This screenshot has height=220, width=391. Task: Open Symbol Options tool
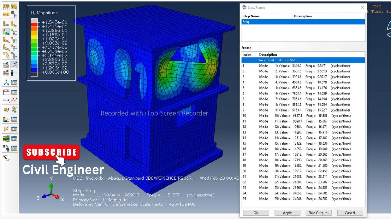point(14,40)
